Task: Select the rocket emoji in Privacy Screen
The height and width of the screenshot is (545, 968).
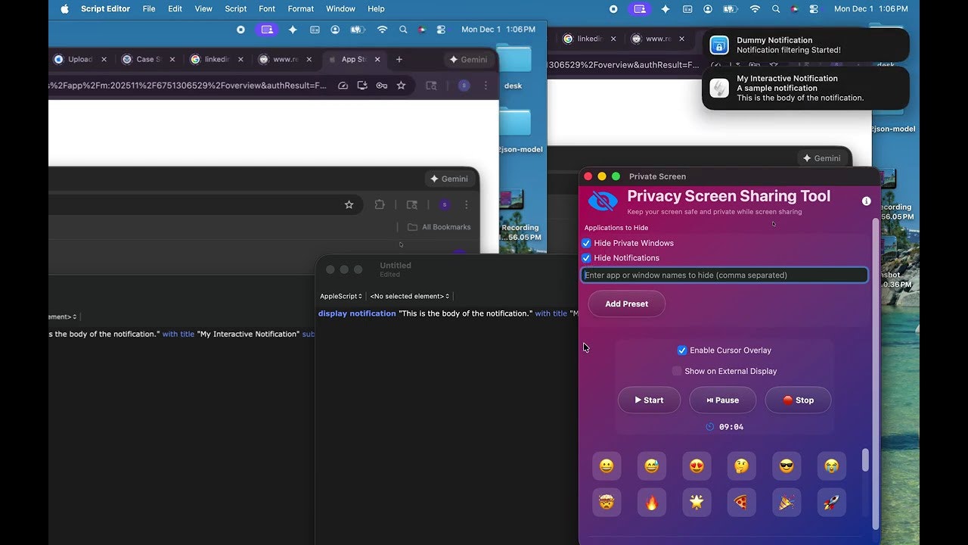Action: click(x=831, y=502)
